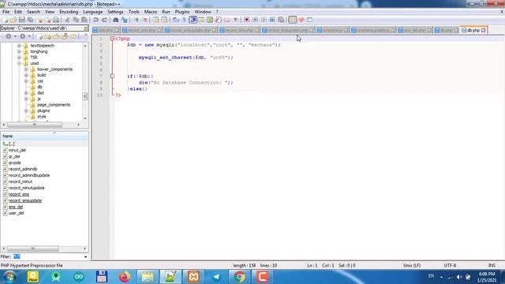The height and width of the screenshot is (284, 505).
Task: Click the Cut toolbar icon
Action: tap(67, 20)
